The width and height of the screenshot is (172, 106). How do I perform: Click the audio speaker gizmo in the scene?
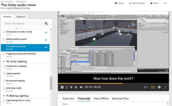94,39
